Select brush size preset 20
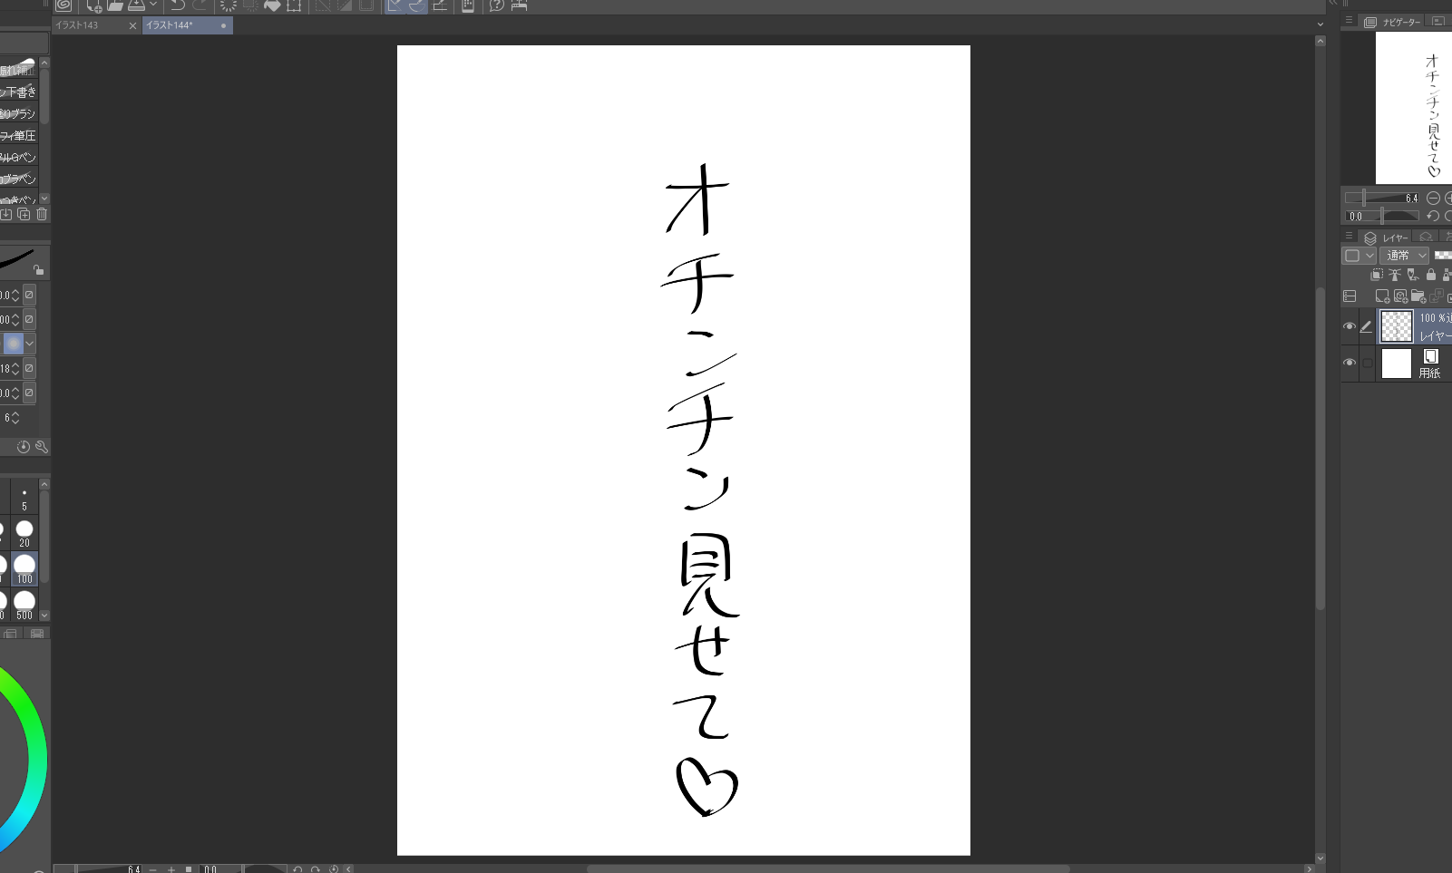This screenshot has height=873, width=1452. [x=24, y=534]
